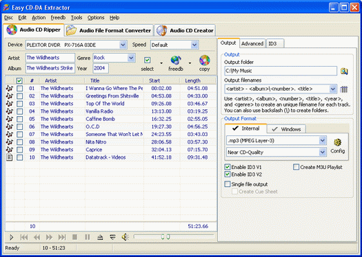This screenshot has width=362, height=257.
Task: Click the music note icon of track 05
Action: (x=10, y=119)
